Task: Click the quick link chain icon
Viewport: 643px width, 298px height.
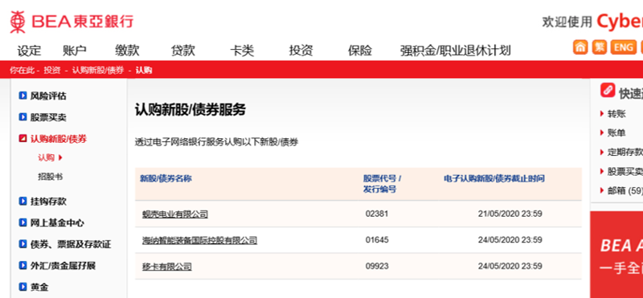Action: pos(608,90)
